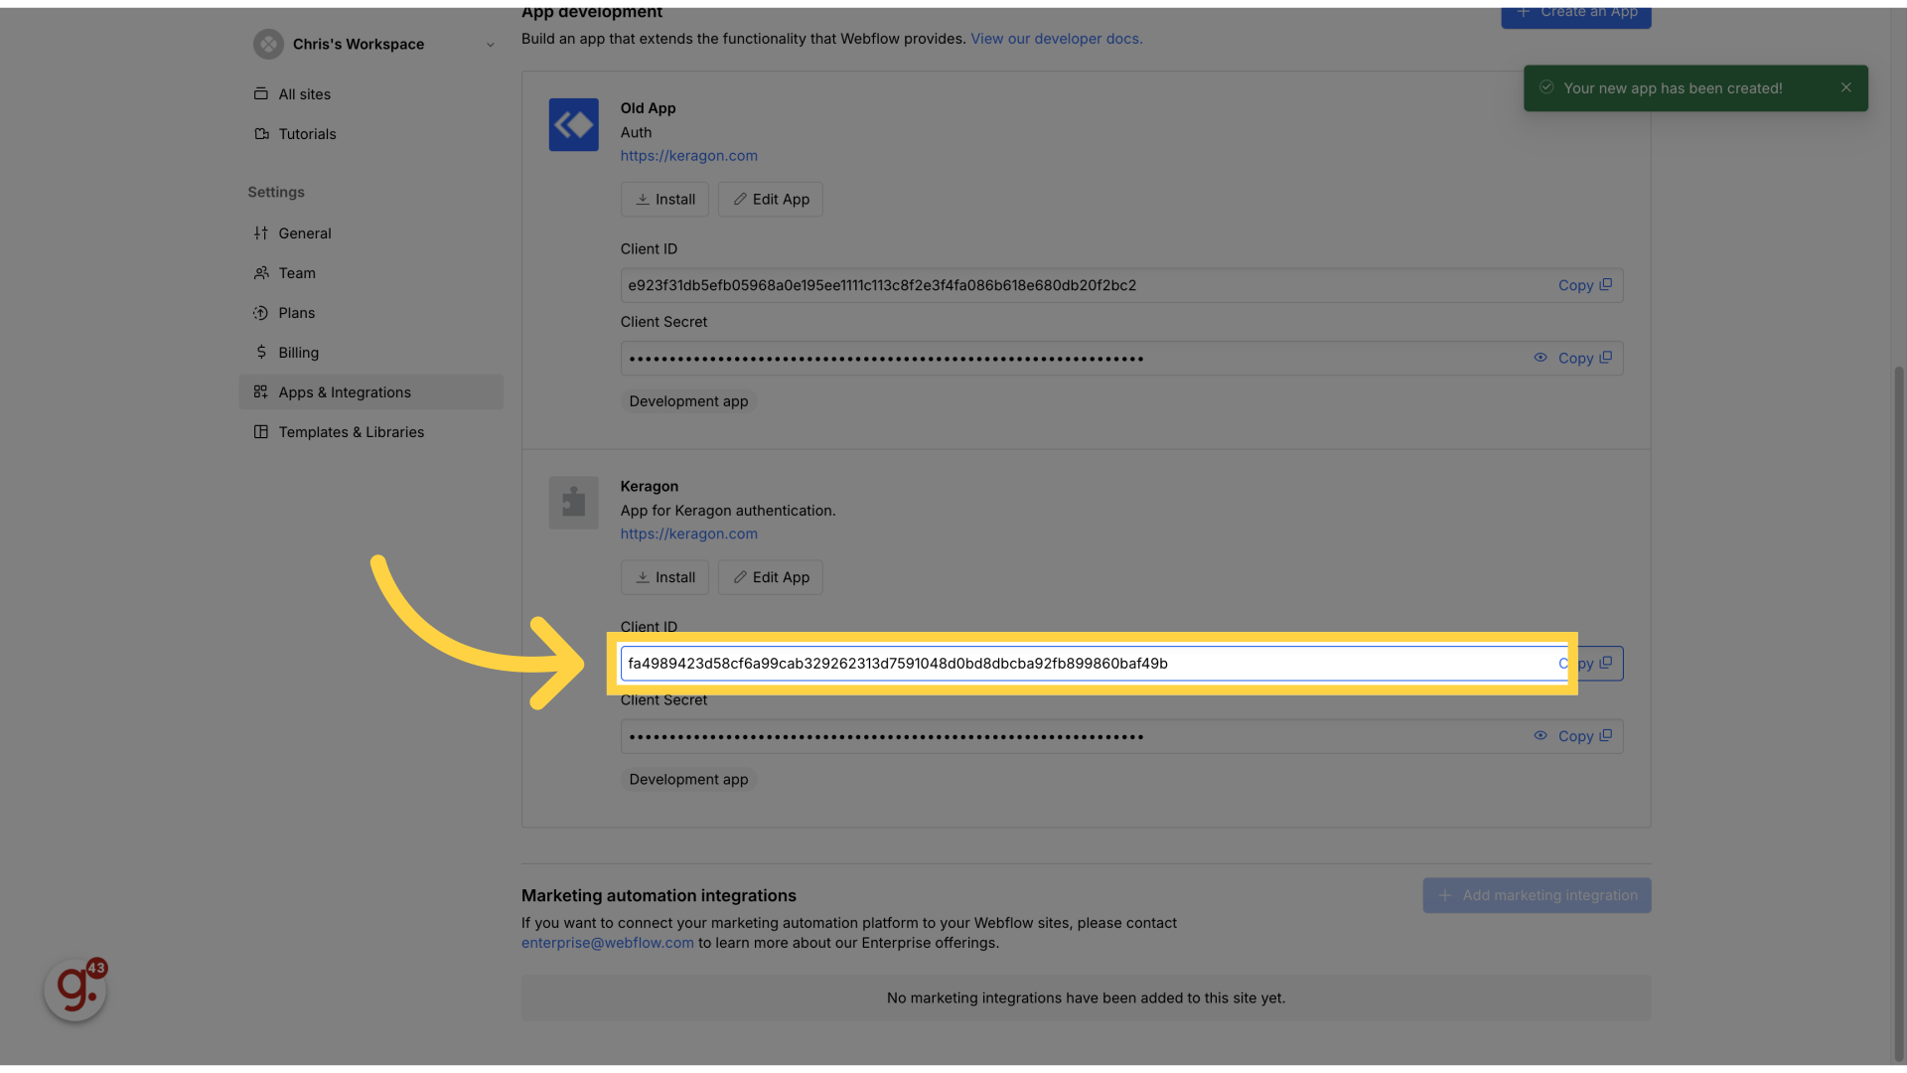Click the No marketing integrations message
Screen dimensions: 1907x1073
click(x=1086, y=997)
